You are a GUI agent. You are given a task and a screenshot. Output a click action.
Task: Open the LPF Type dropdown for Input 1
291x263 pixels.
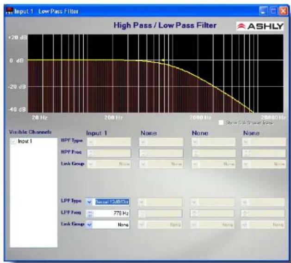[x=89, y=202]
